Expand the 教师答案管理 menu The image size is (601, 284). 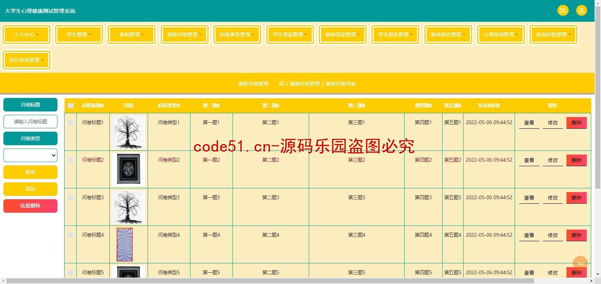(x=343, y=35)
